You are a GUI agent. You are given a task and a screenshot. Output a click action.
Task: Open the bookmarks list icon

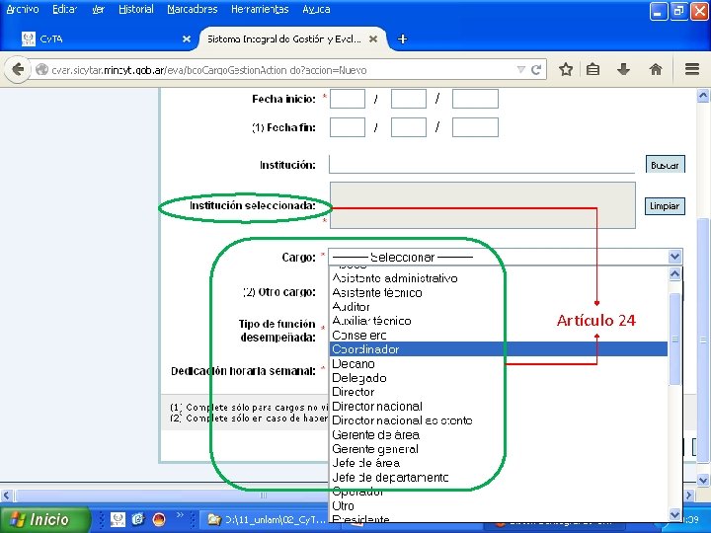click(x=593, y=69)
